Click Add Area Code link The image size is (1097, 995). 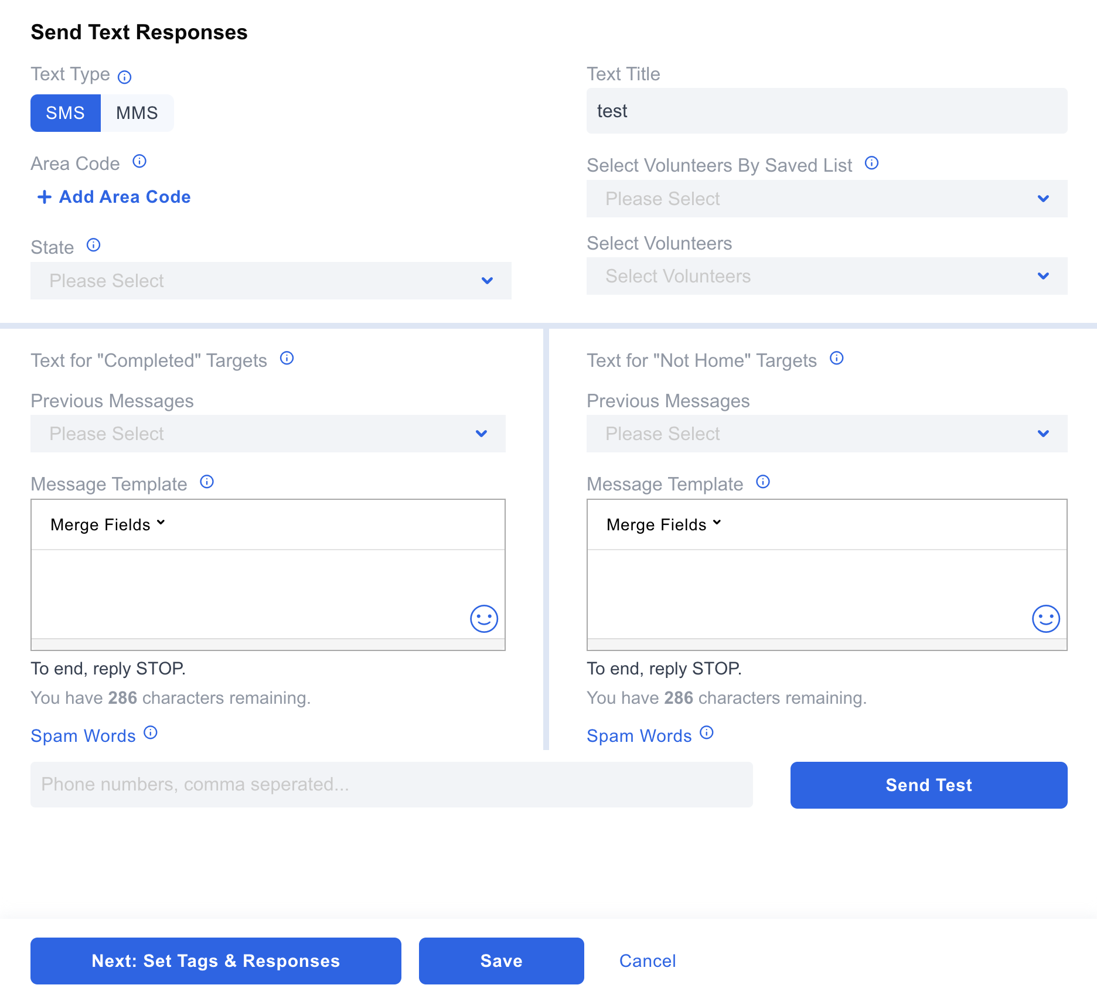click(x=114, y=197)
